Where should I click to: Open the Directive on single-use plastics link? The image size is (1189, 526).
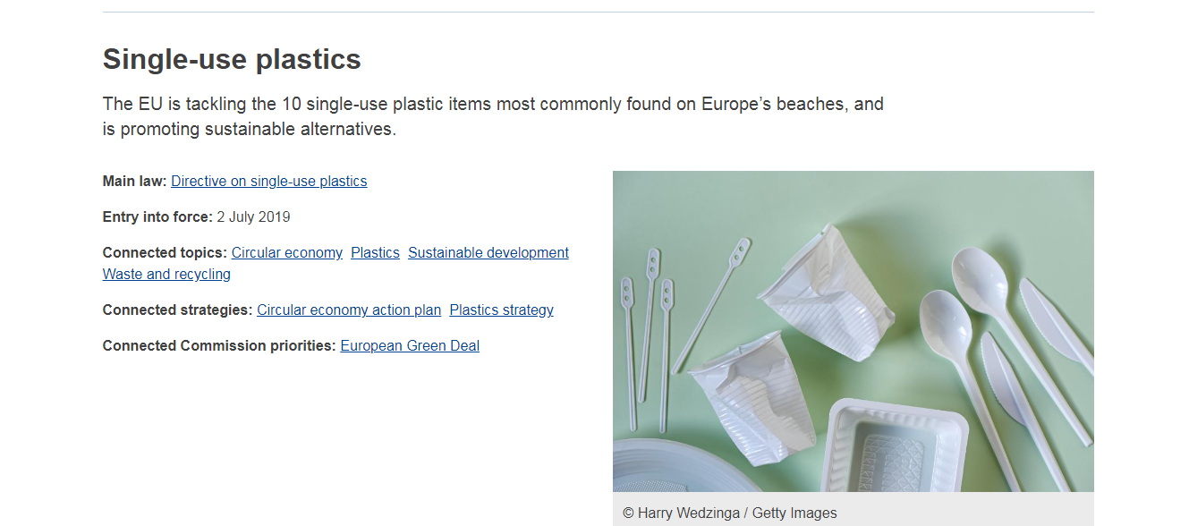click(x=268, y=182)
